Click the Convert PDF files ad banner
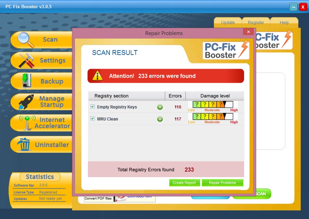The width and height of the screenshot is (309, 219). pos(120,199)
